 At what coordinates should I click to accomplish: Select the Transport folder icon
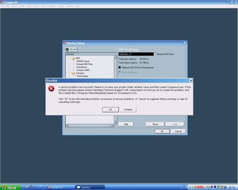[x=73, y=73]
